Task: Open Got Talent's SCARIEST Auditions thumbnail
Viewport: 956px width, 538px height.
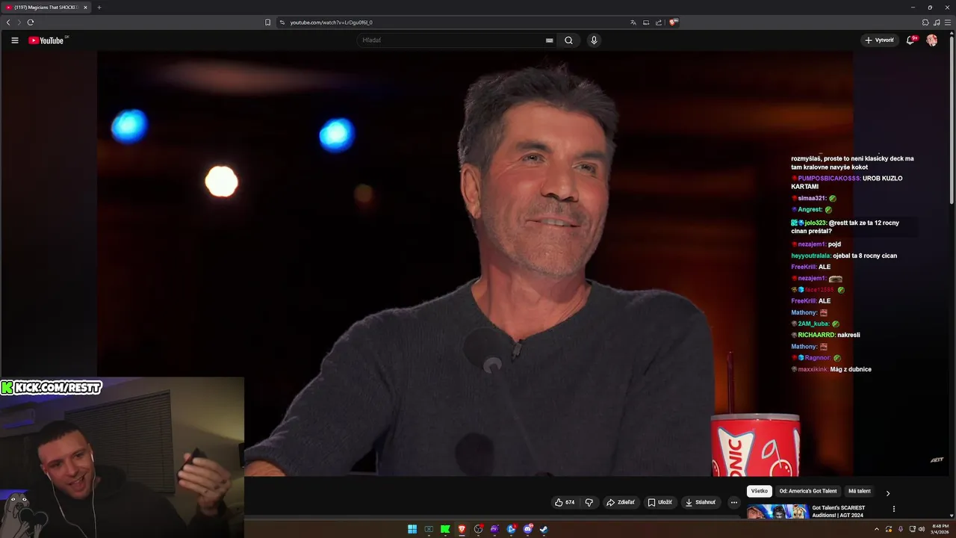Action: tap(777, 511)
